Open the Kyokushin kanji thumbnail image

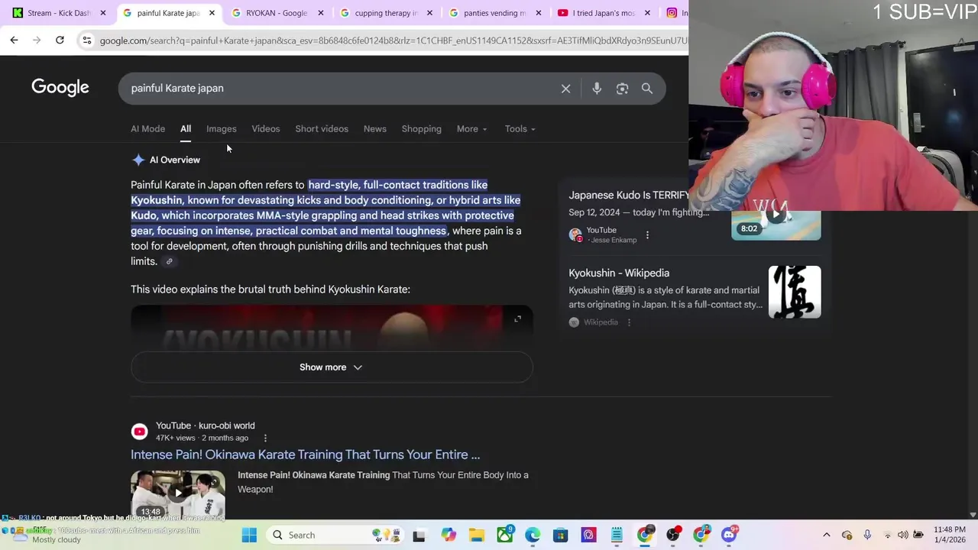[795, 292]
